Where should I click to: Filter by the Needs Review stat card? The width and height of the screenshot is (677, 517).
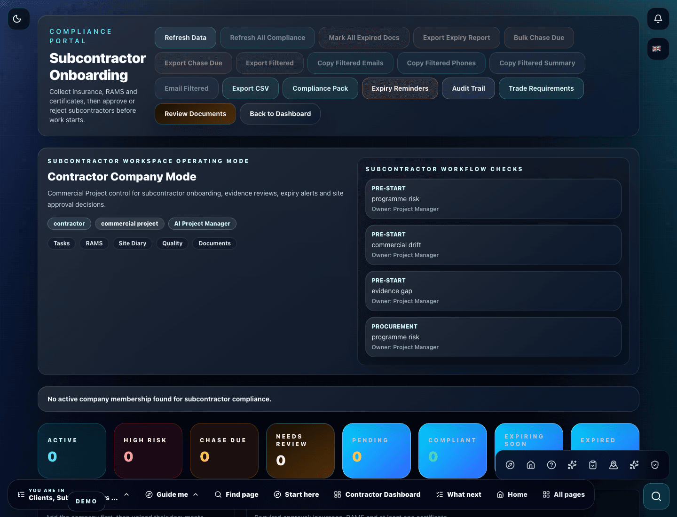[300, 451]
